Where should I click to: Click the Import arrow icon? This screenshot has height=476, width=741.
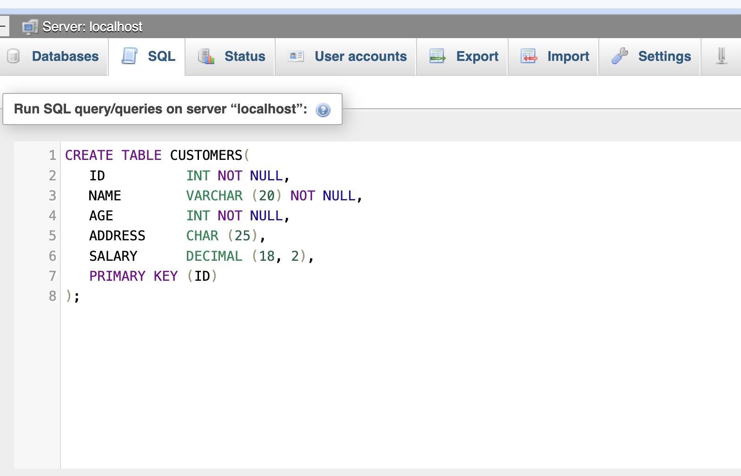529,56
